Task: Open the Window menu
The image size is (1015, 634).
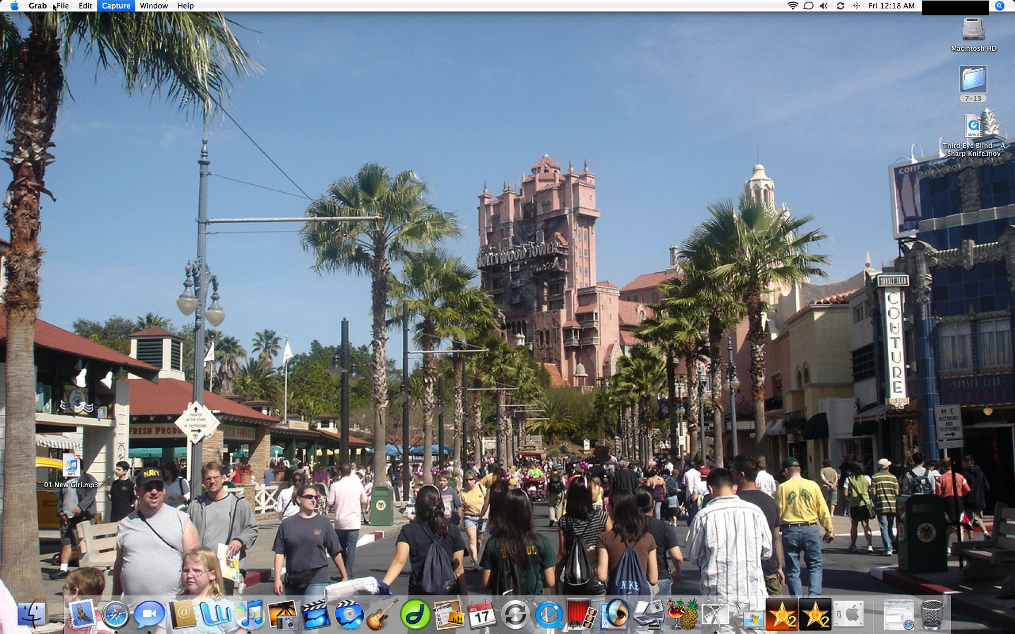Action: pyautogui.click(x=154, y=6)
